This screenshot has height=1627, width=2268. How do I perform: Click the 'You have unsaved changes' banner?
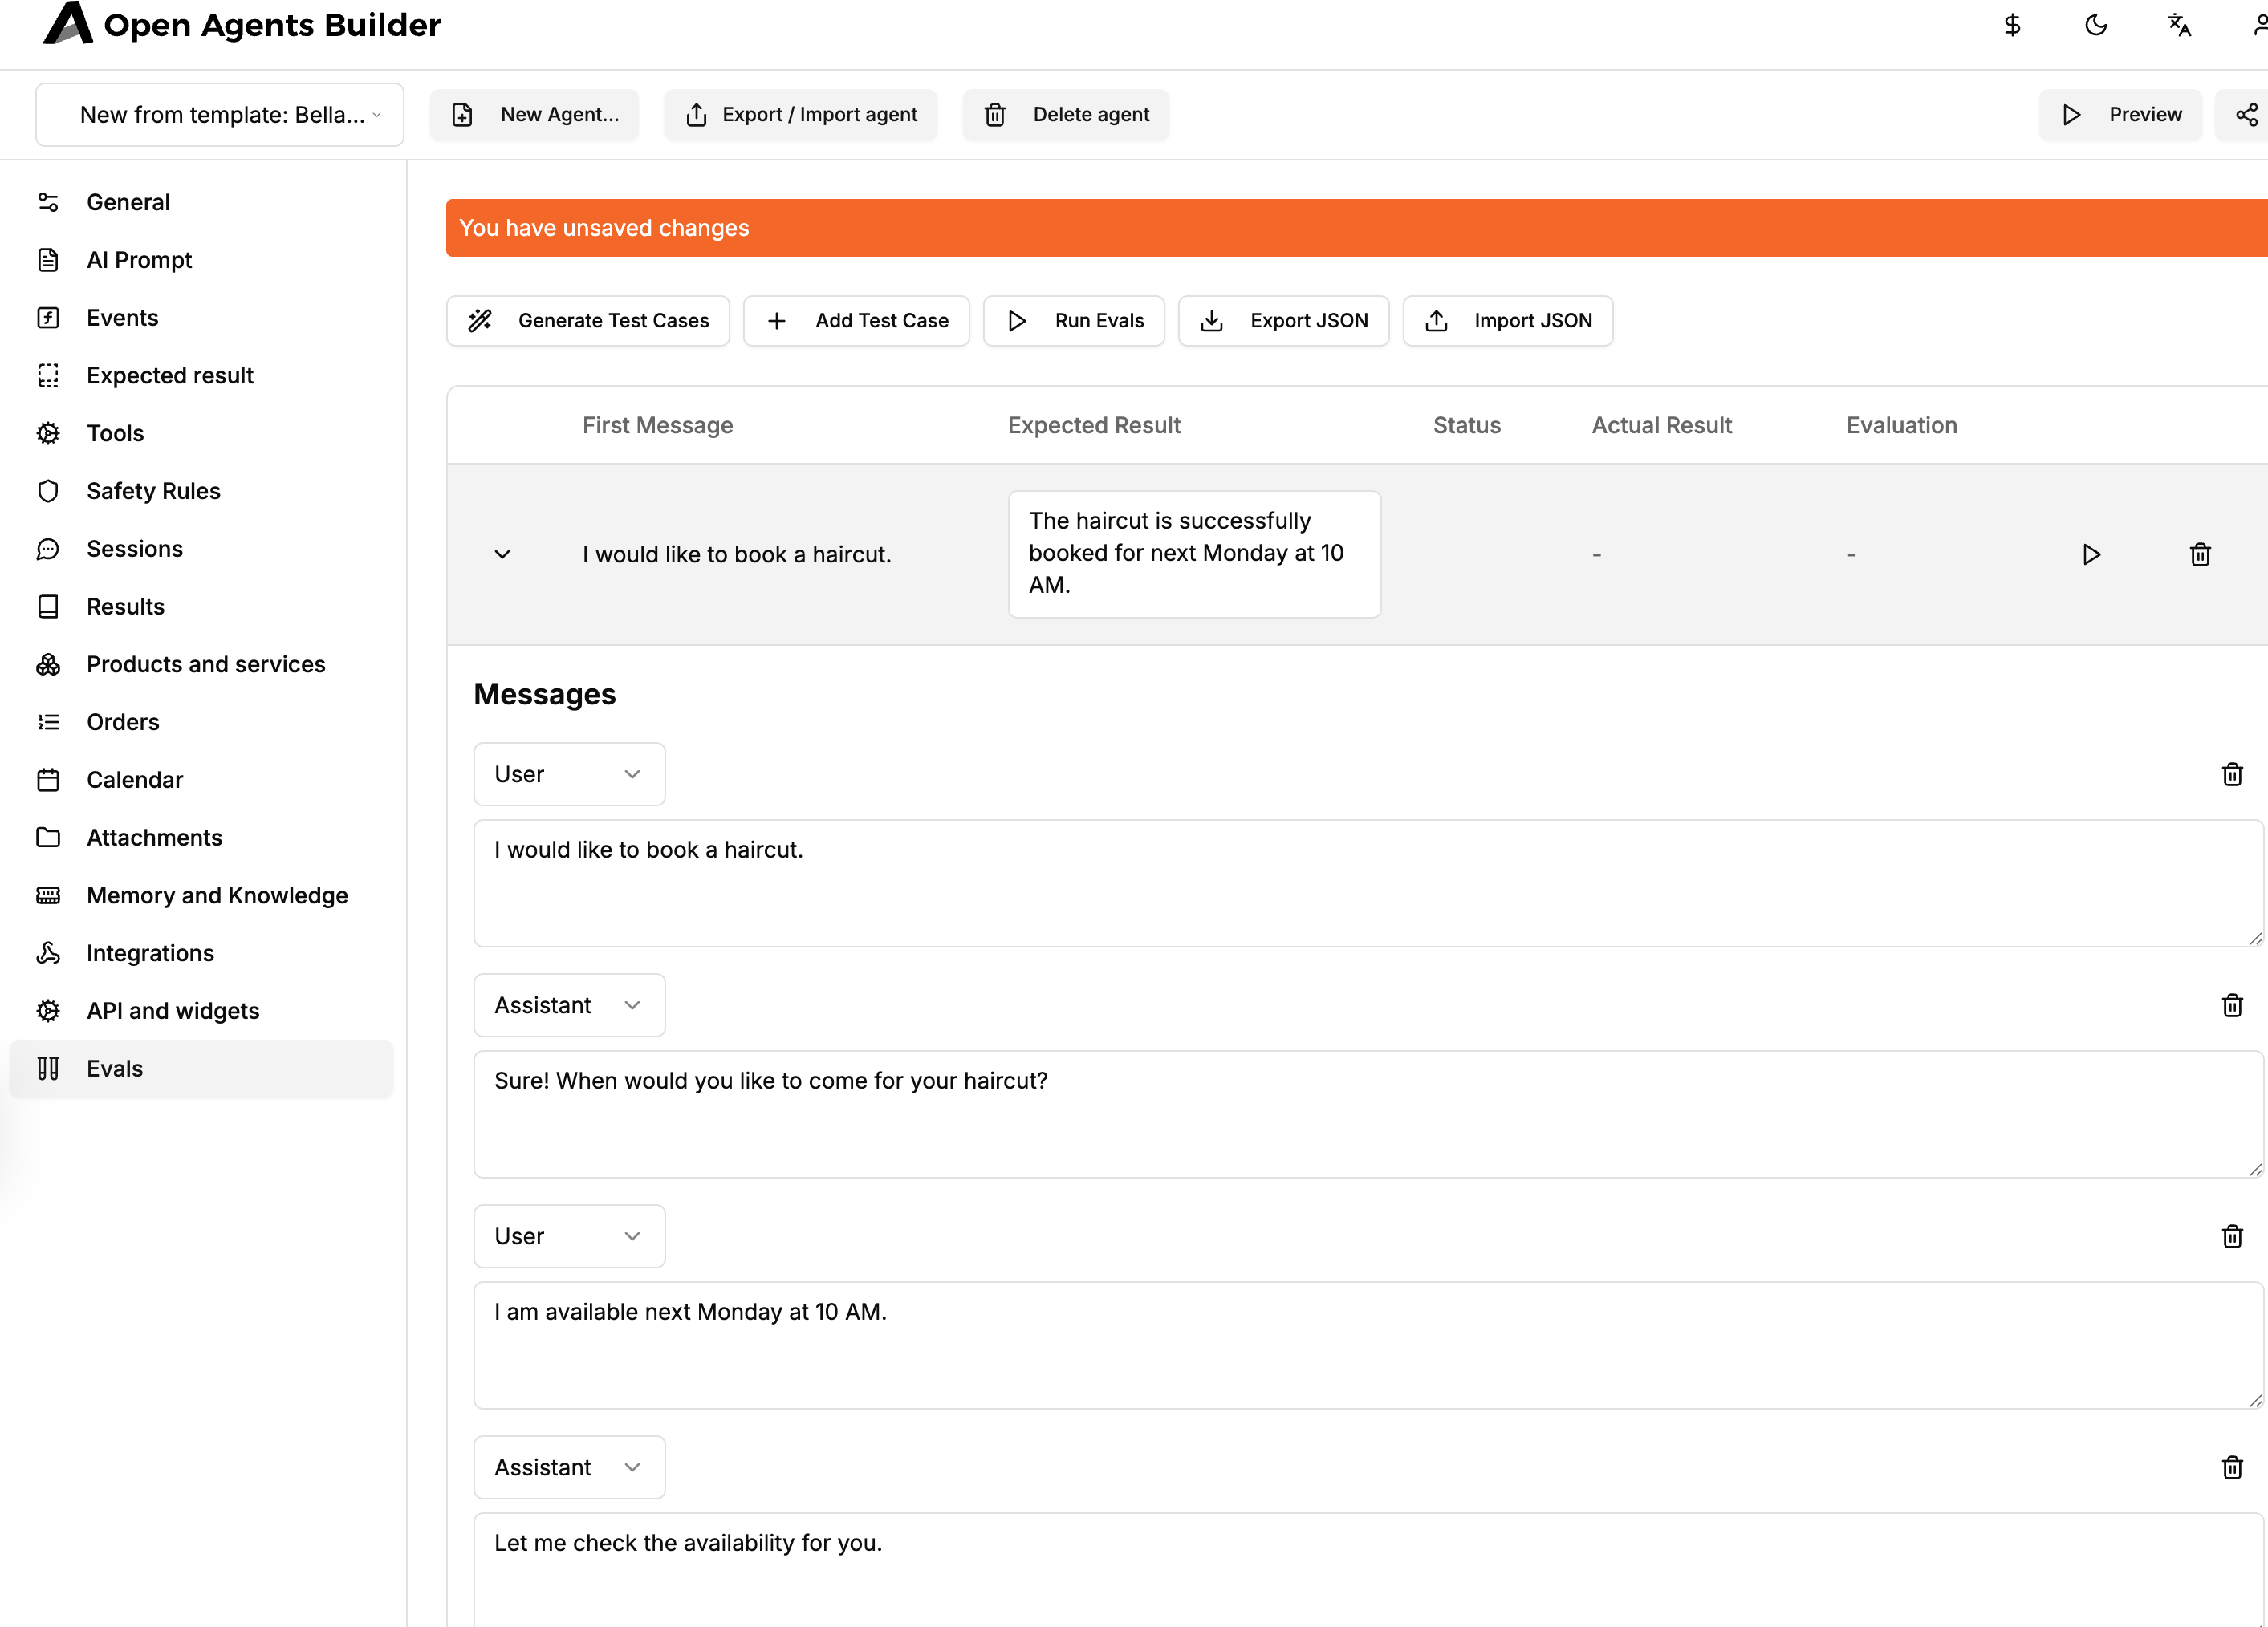[x=1357, y=228]
